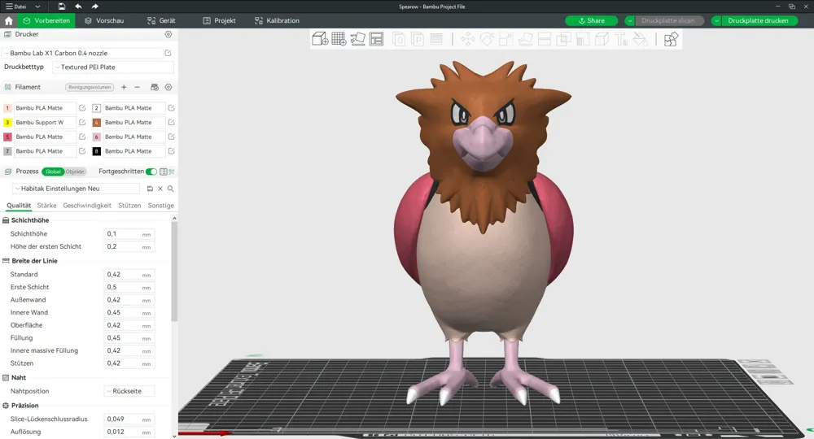Open the Nahtposition Rückseite dropdown
Screen dimensions: 814x439
[129, 391]
